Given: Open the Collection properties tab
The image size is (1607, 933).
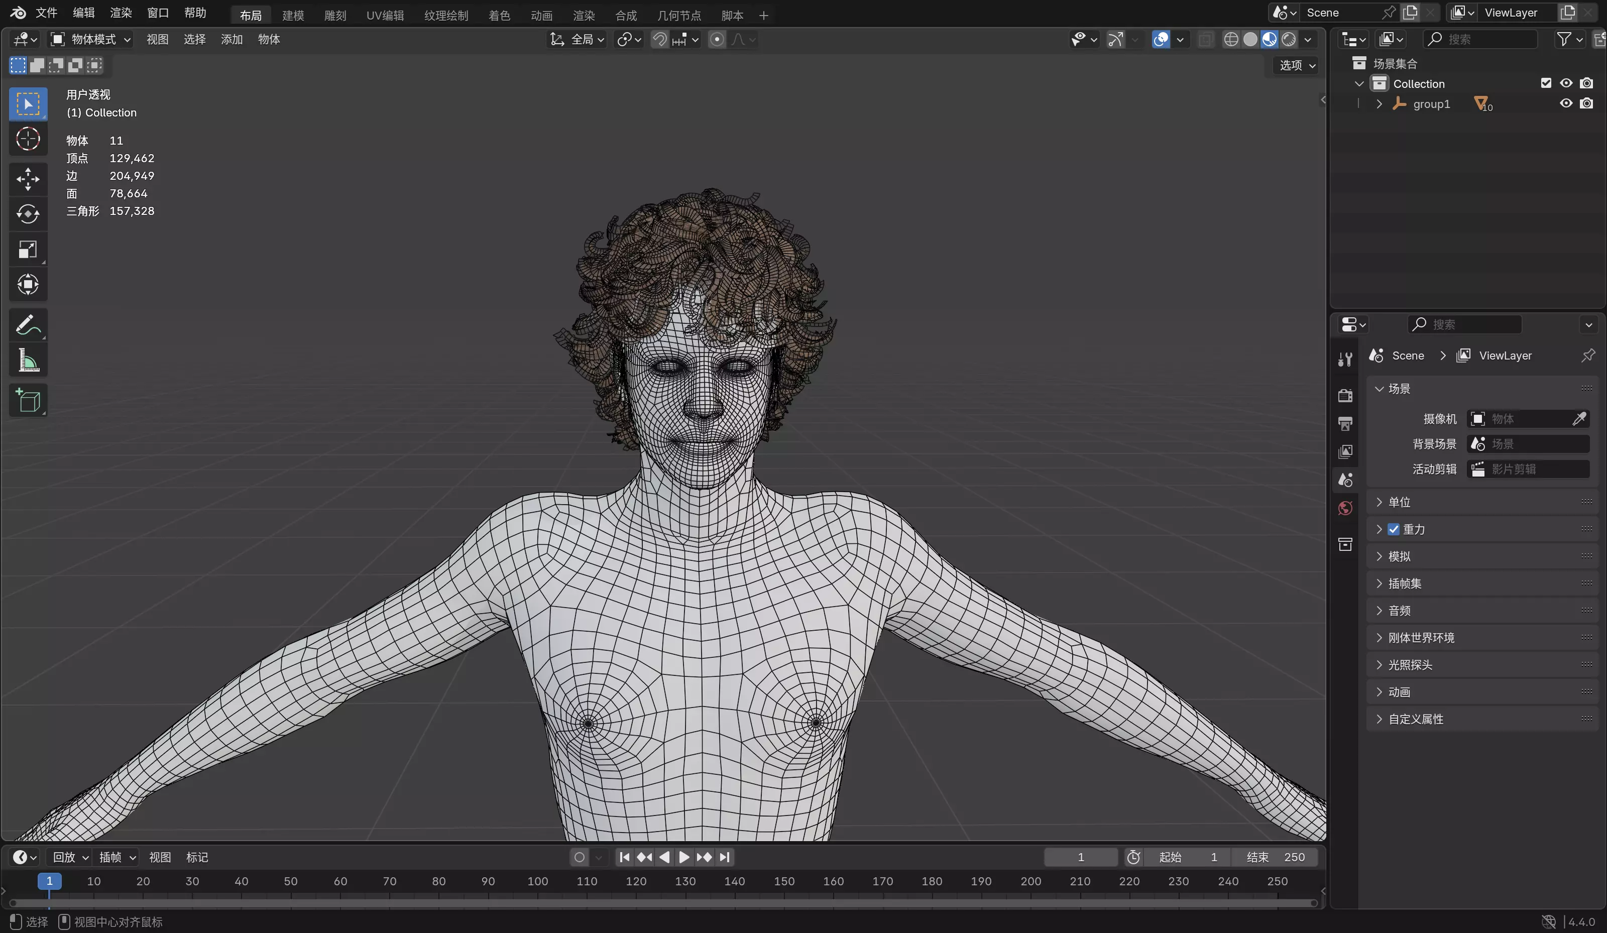Looking at the screenshot, I should point(1345,544).
